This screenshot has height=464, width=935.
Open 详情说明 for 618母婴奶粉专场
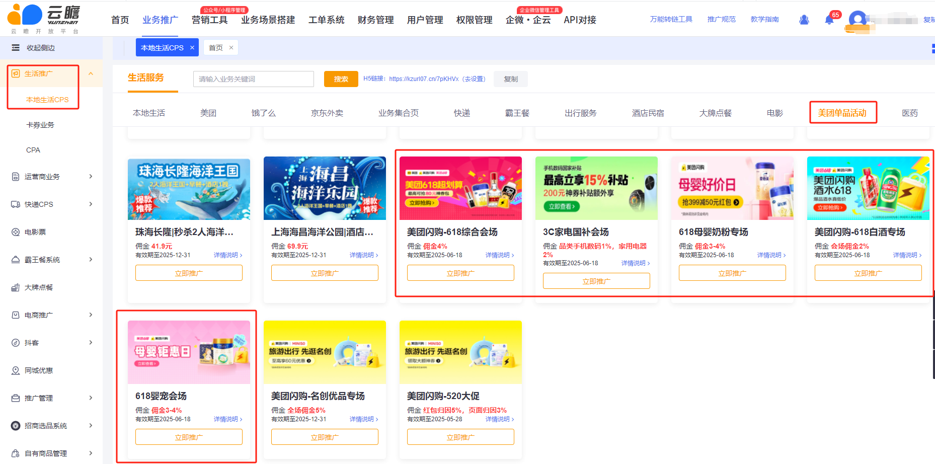[771, 255]
